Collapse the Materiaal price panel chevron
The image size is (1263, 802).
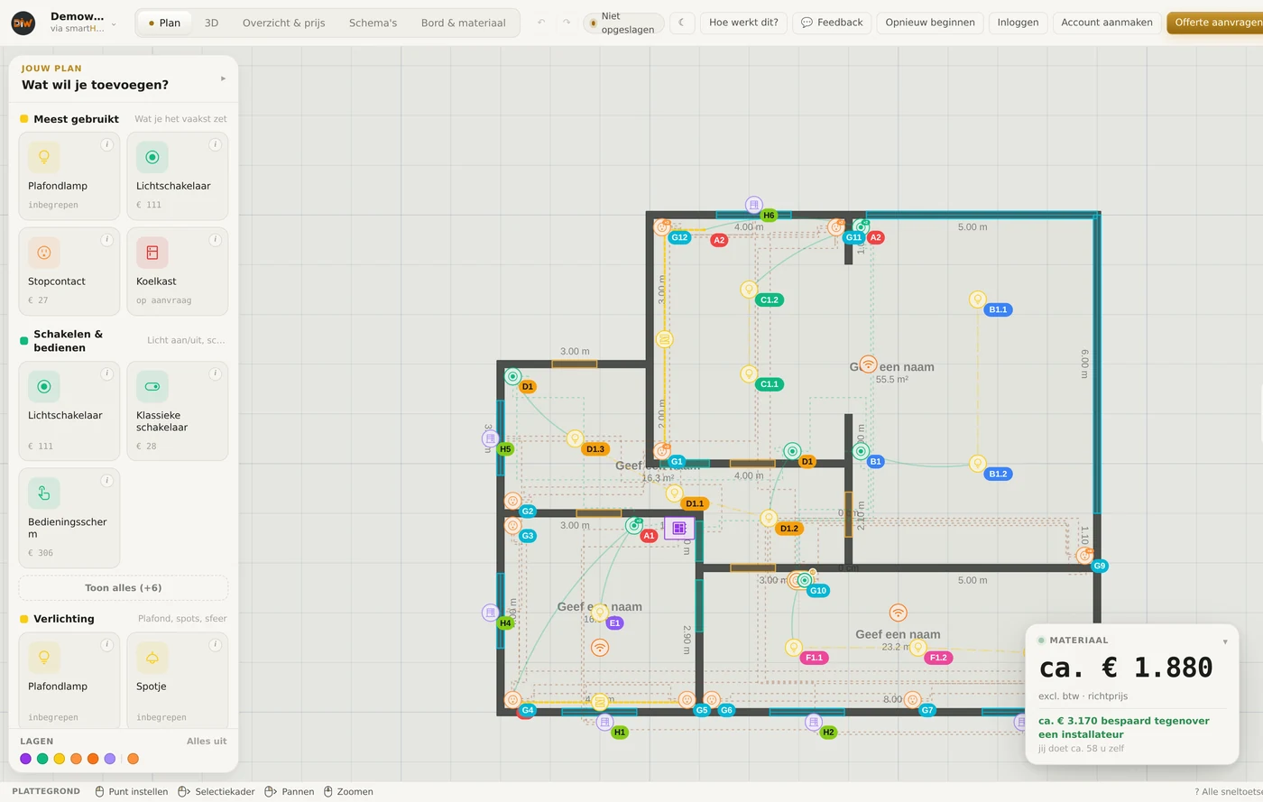pyautogui.click(x=1225, y=641)
